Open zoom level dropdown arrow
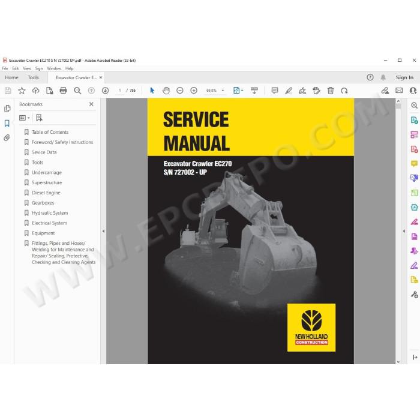 [x=223, y=91]
